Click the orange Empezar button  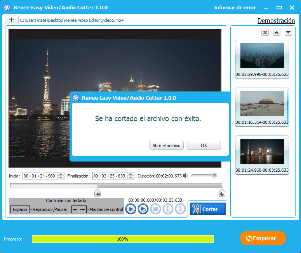(x=263, y=238)
